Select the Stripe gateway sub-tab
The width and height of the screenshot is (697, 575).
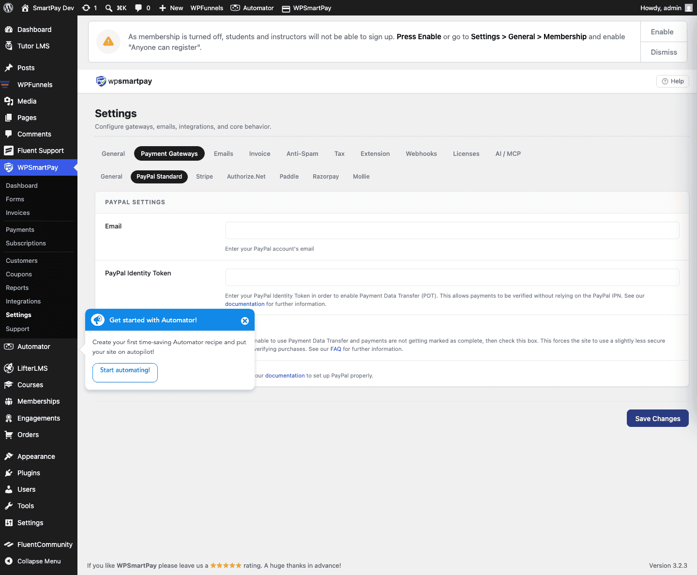[204, 177]
